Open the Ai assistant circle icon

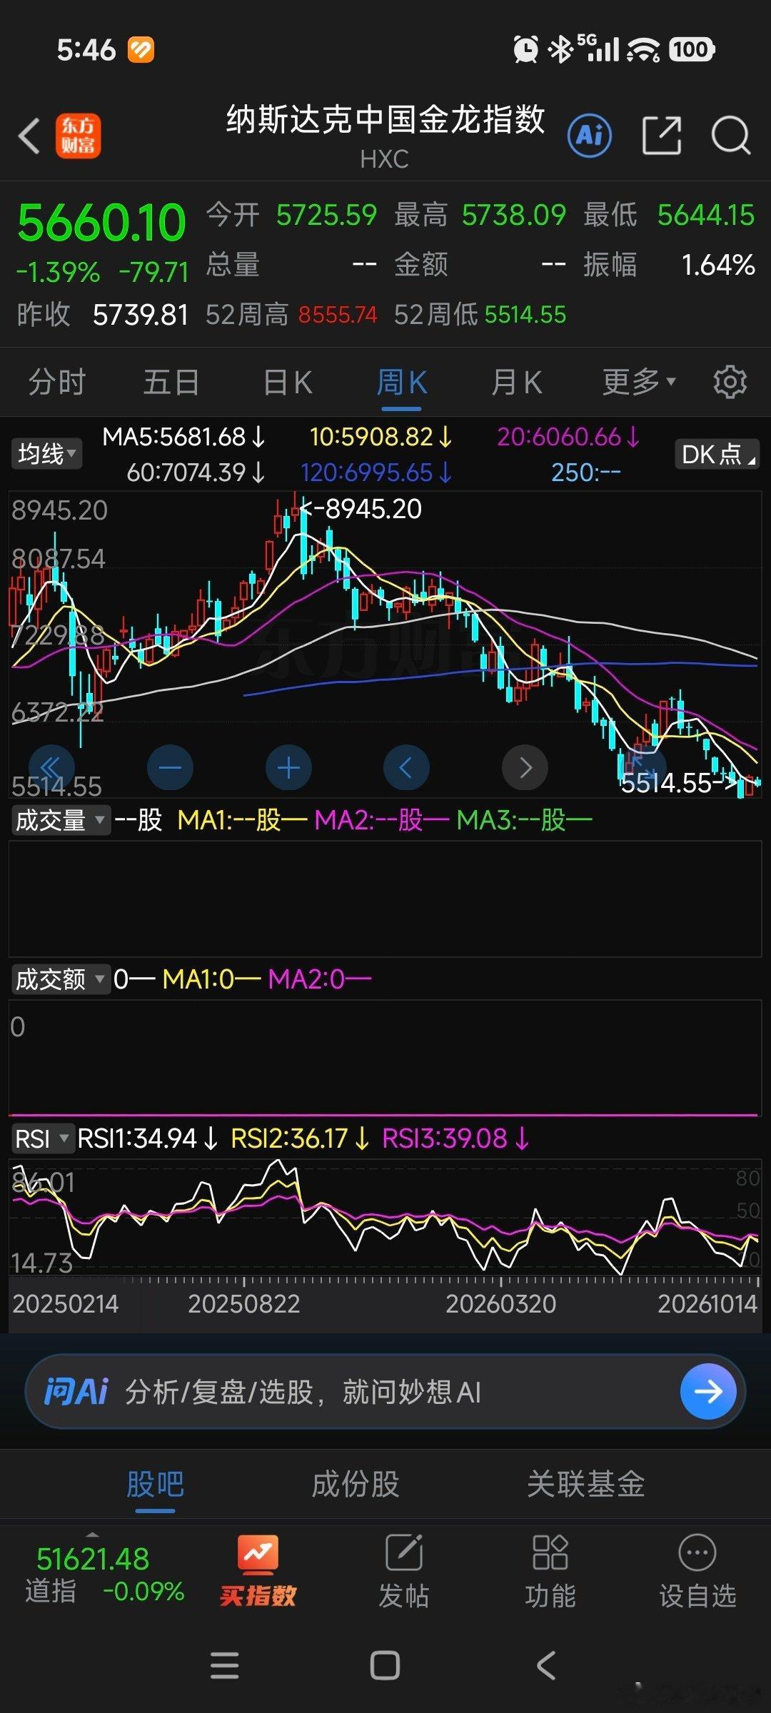click(x=590, y=135)
